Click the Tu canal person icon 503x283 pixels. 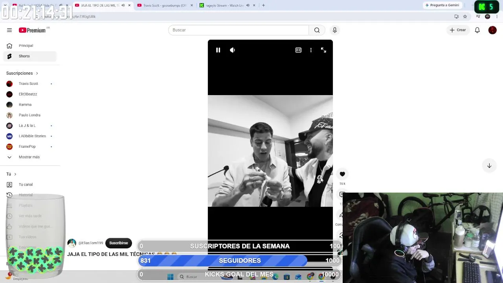pyautogui.click(x=9, y=184)
